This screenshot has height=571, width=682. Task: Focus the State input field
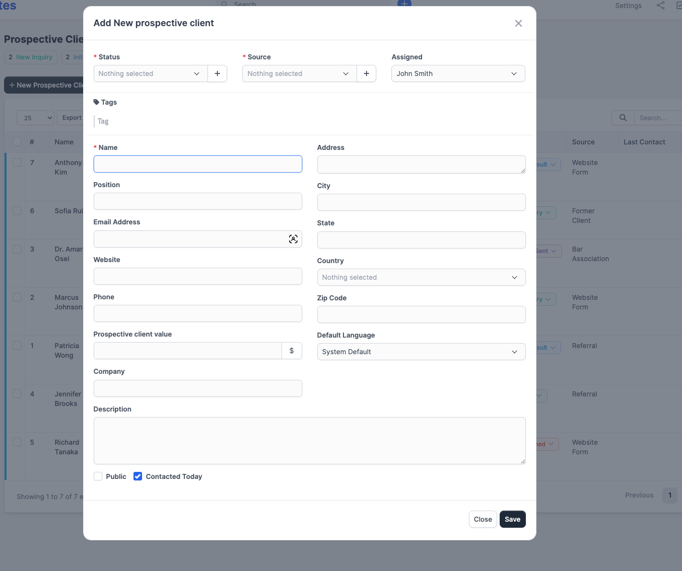coord(422,240)
